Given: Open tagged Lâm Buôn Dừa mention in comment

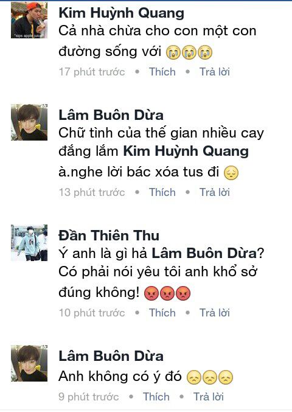Looking at the screenshot, I should coord(204,254).
